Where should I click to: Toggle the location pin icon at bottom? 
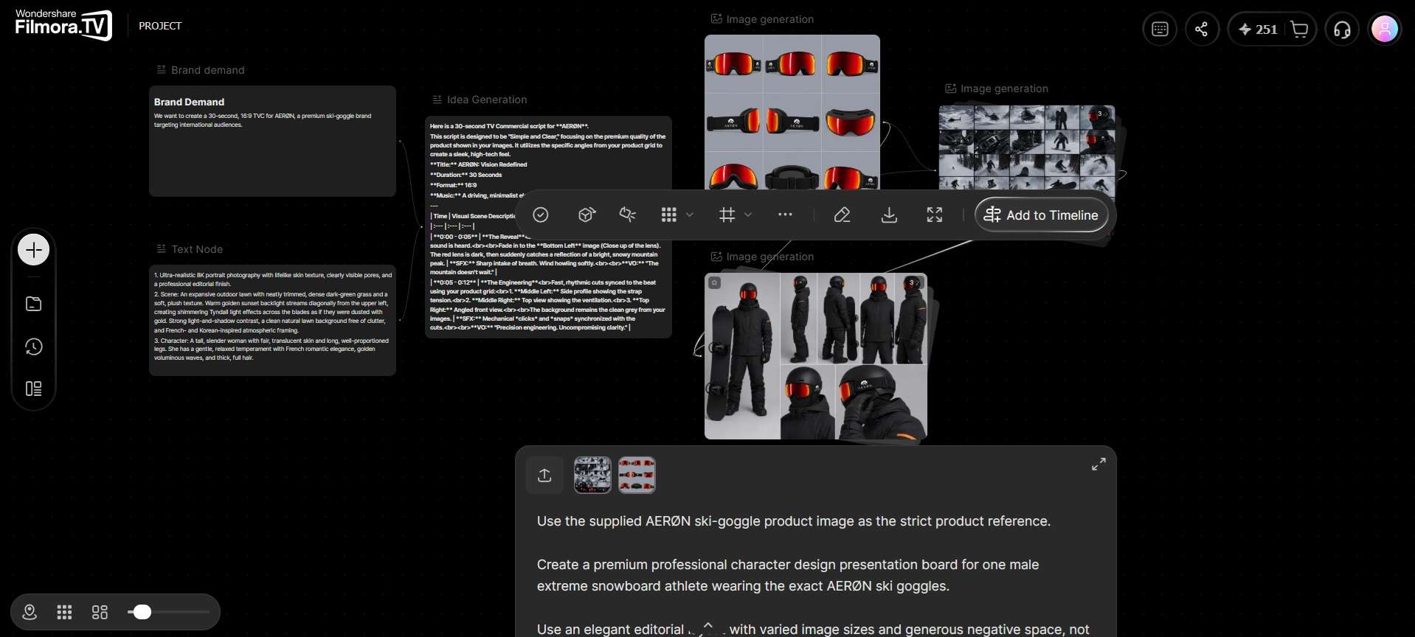(30, 612)
